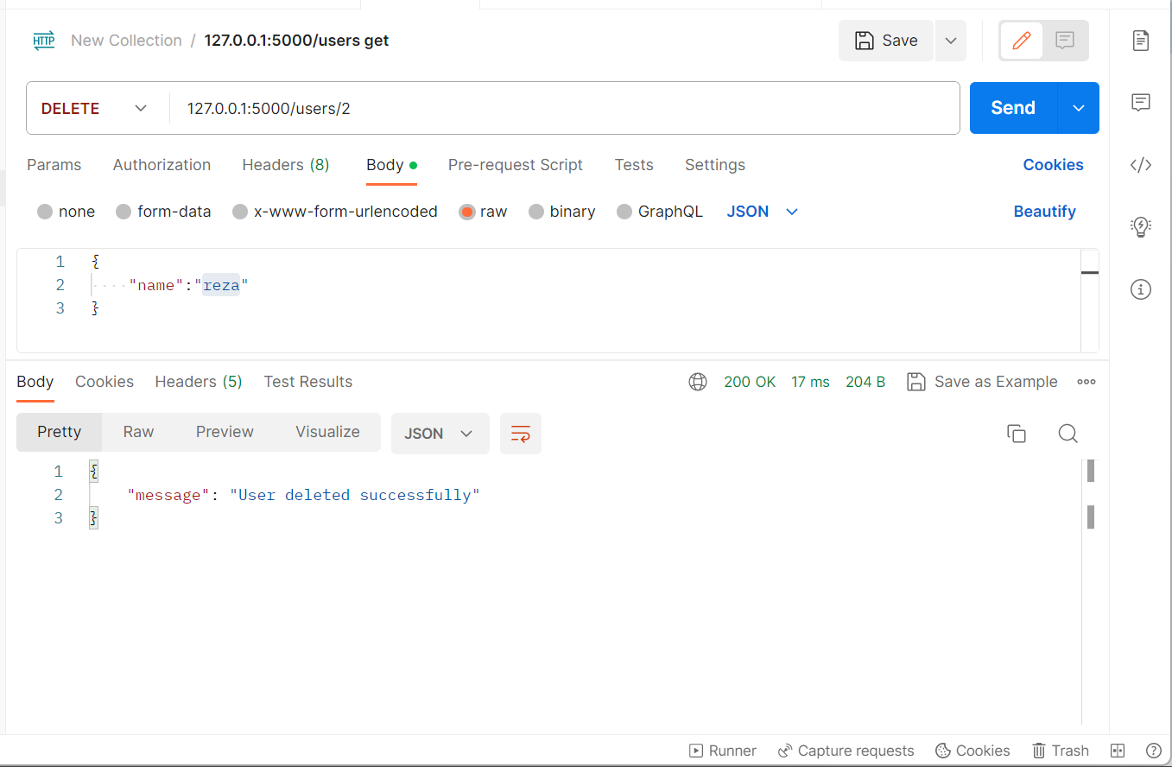
Task: Click the request URL field
Action: pos(565,108)
